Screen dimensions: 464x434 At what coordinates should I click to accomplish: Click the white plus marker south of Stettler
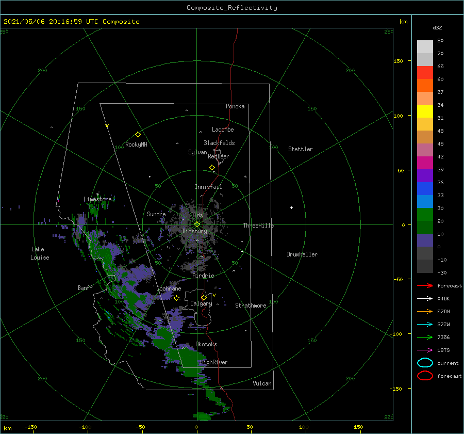291,207
